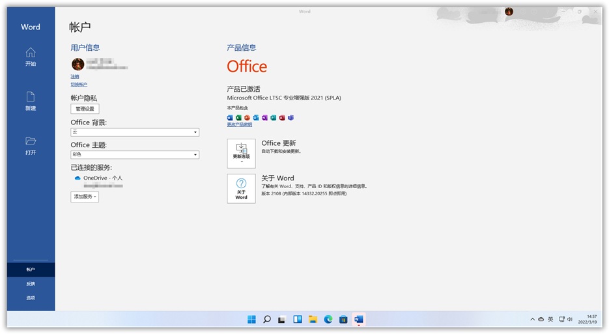This screenshot has height=334, width=609.
Task: Click the Excel icon in product list
Action: click(238, 118)
